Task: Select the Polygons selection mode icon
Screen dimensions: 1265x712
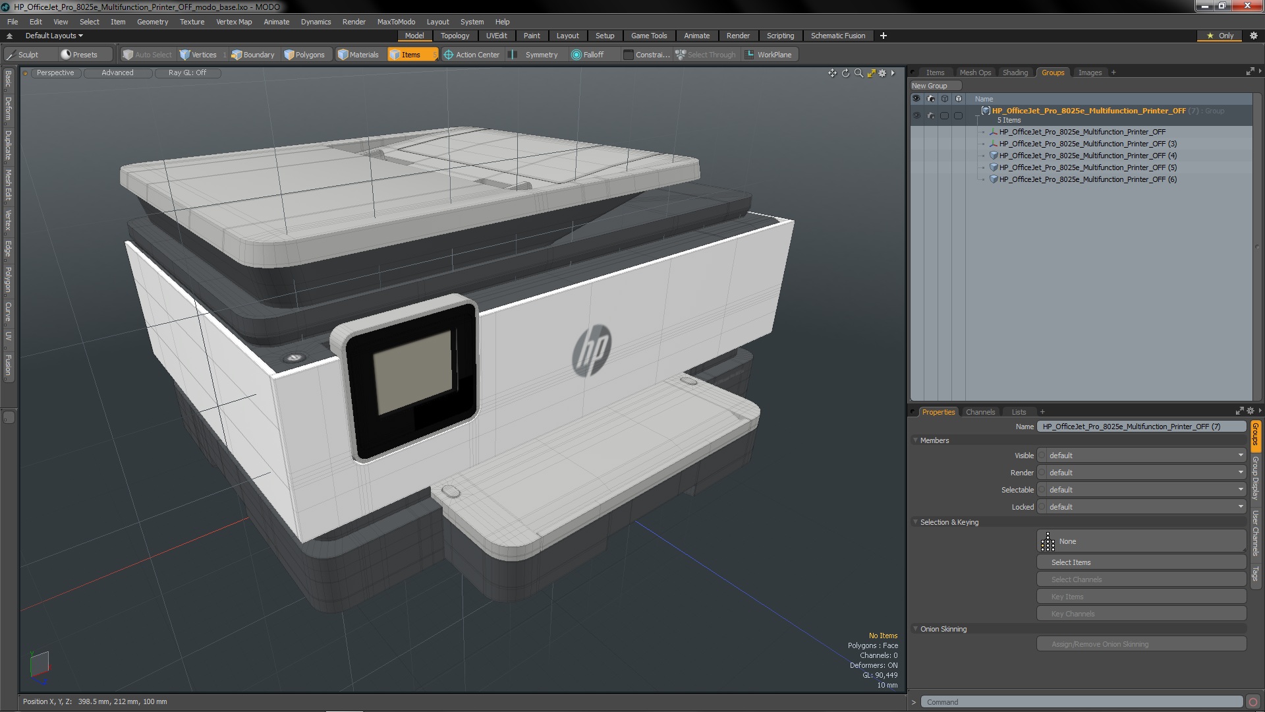Action: coord(289,55)
